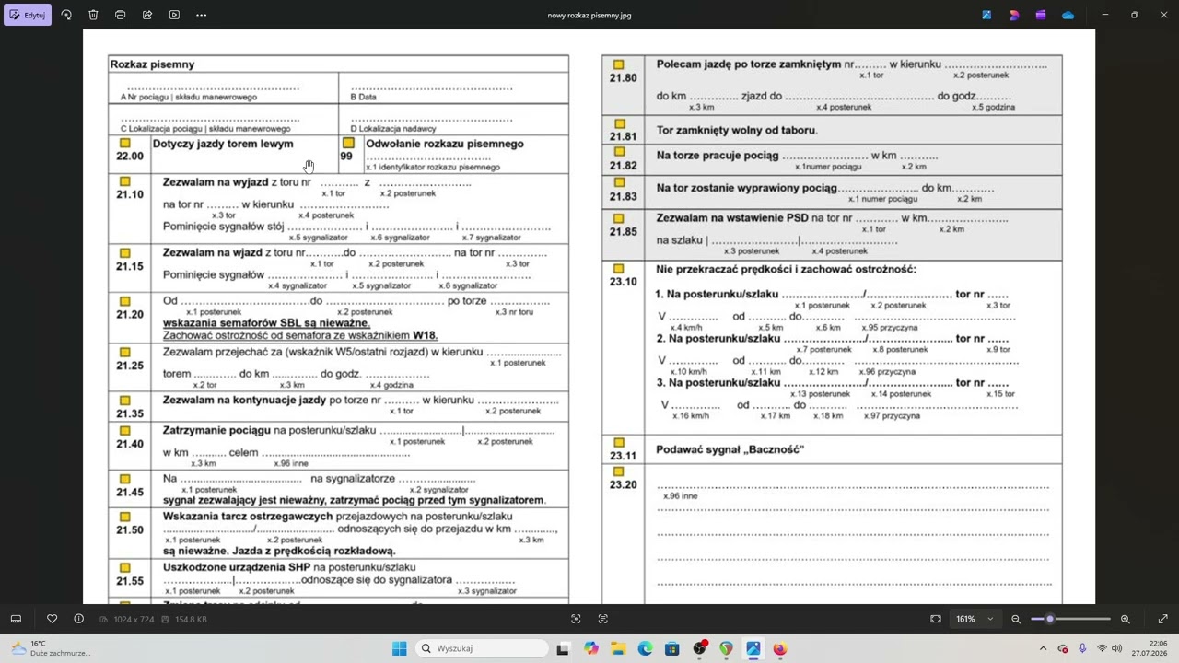
Task: Open Firefox from the taskbar
Action: [x=780, y=648]
